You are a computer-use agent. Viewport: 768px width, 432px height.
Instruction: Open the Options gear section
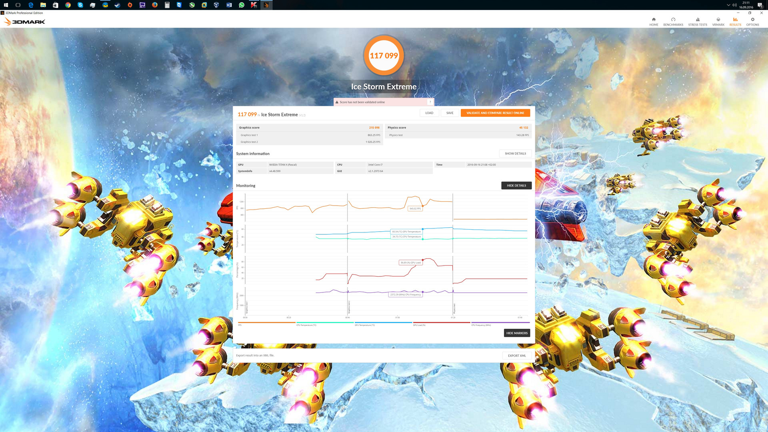point(752,22)
